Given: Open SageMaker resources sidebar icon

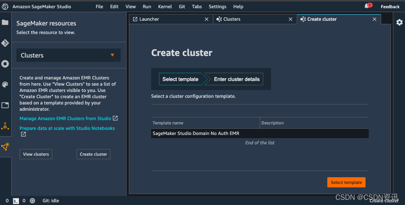Looking at the screenshot, I should click(5, 147).
